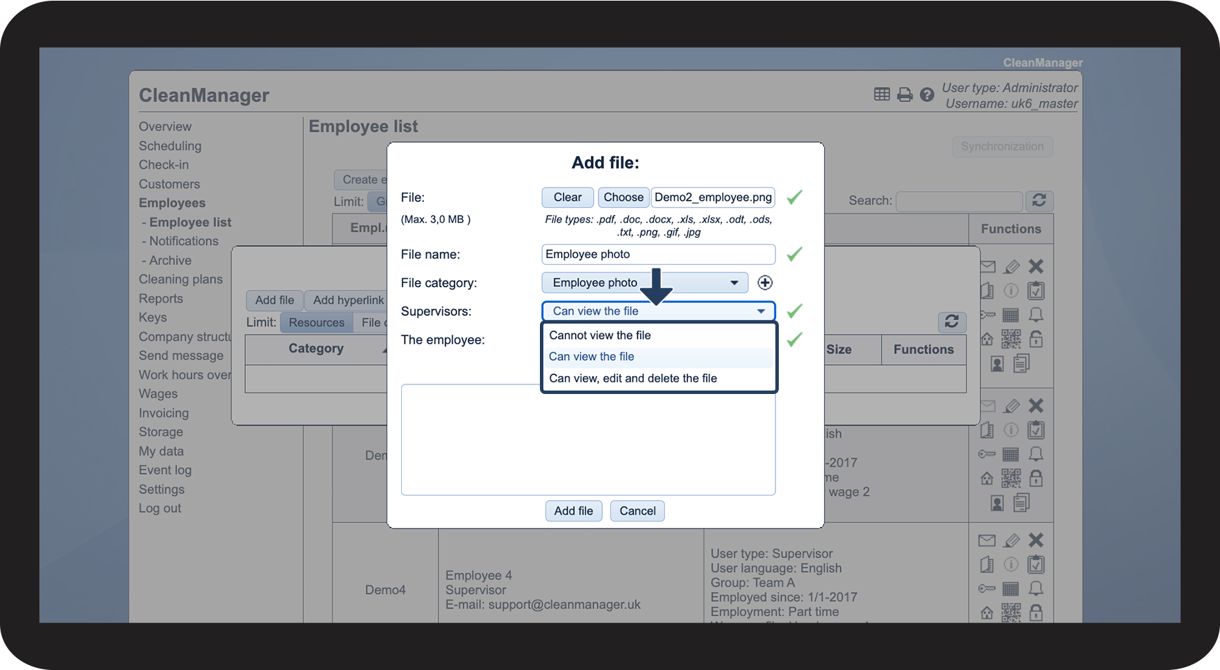This screenshot has width=1220, height=670.
Task: Click the house icon in the topmost employee row
Action: 987,339
